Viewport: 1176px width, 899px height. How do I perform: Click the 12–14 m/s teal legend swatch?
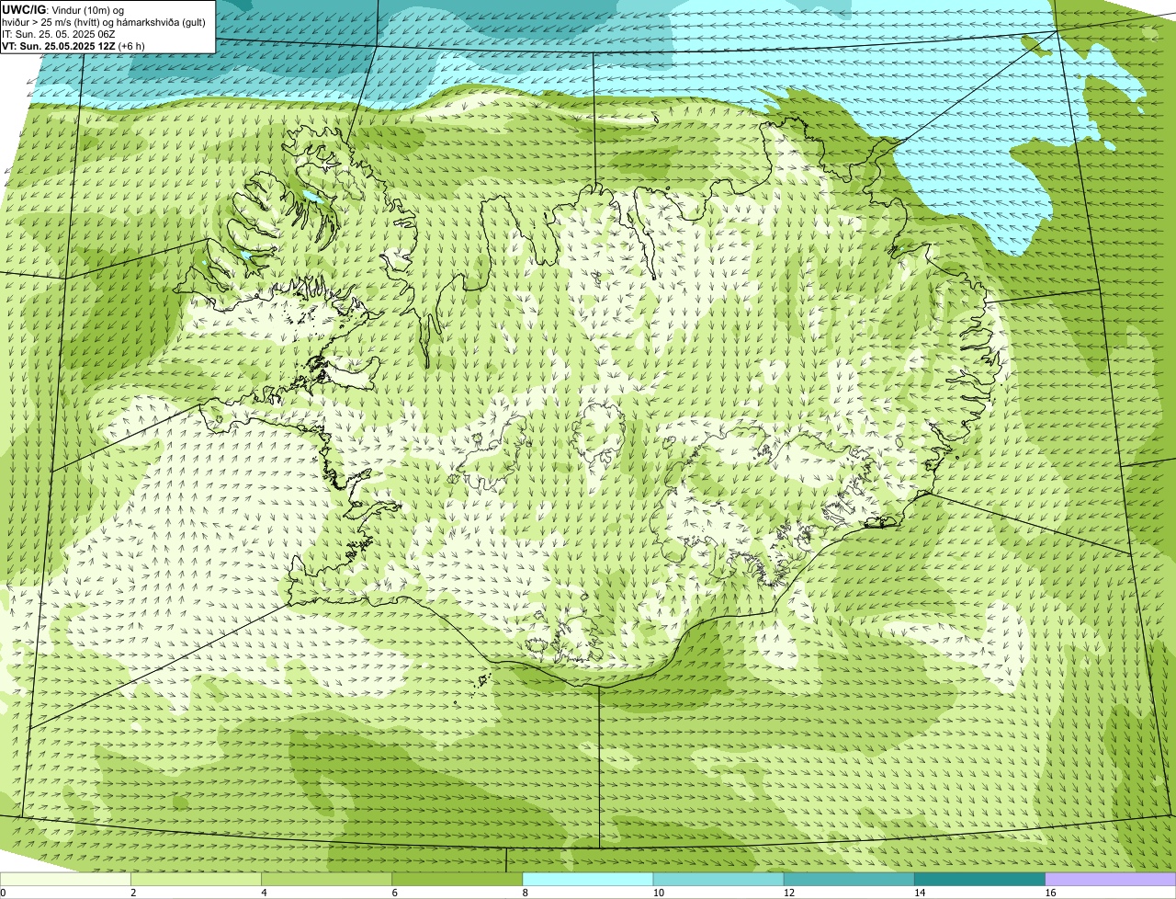point(849,879)
